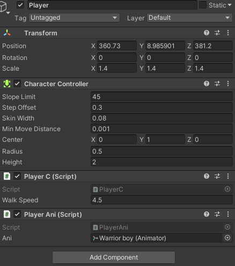
Task: Click the GameObject cube icon selector
Action: (4, 7)
